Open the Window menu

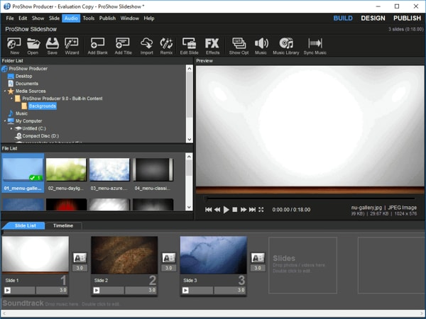click(130, 18)
